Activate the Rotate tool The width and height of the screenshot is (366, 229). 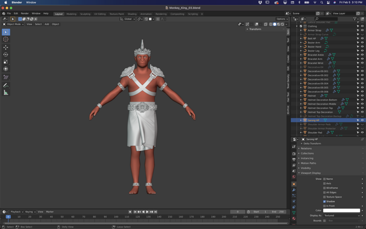pos(6,54)
